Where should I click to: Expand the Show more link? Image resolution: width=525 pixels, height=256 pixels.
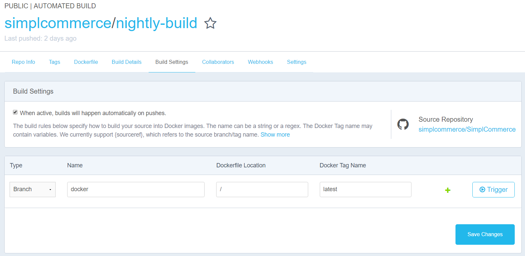[x=275, y=135]
